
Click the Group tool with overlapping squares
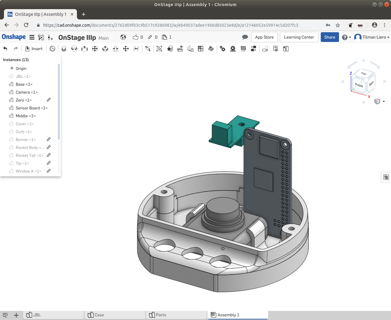pos(159,49)
